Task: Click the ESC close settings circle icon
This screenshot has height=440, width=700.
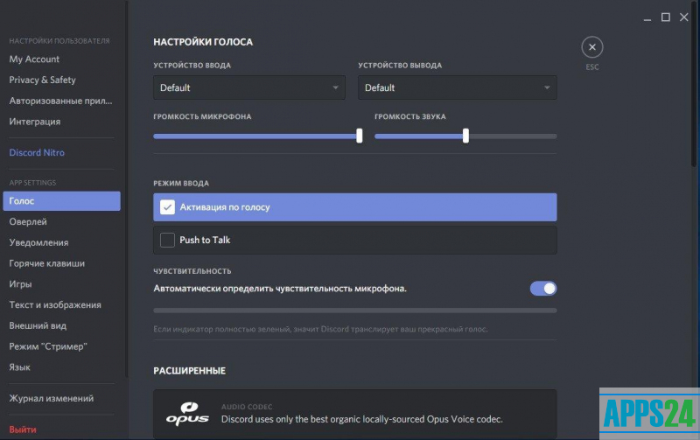Action: [x=592, y=47]
